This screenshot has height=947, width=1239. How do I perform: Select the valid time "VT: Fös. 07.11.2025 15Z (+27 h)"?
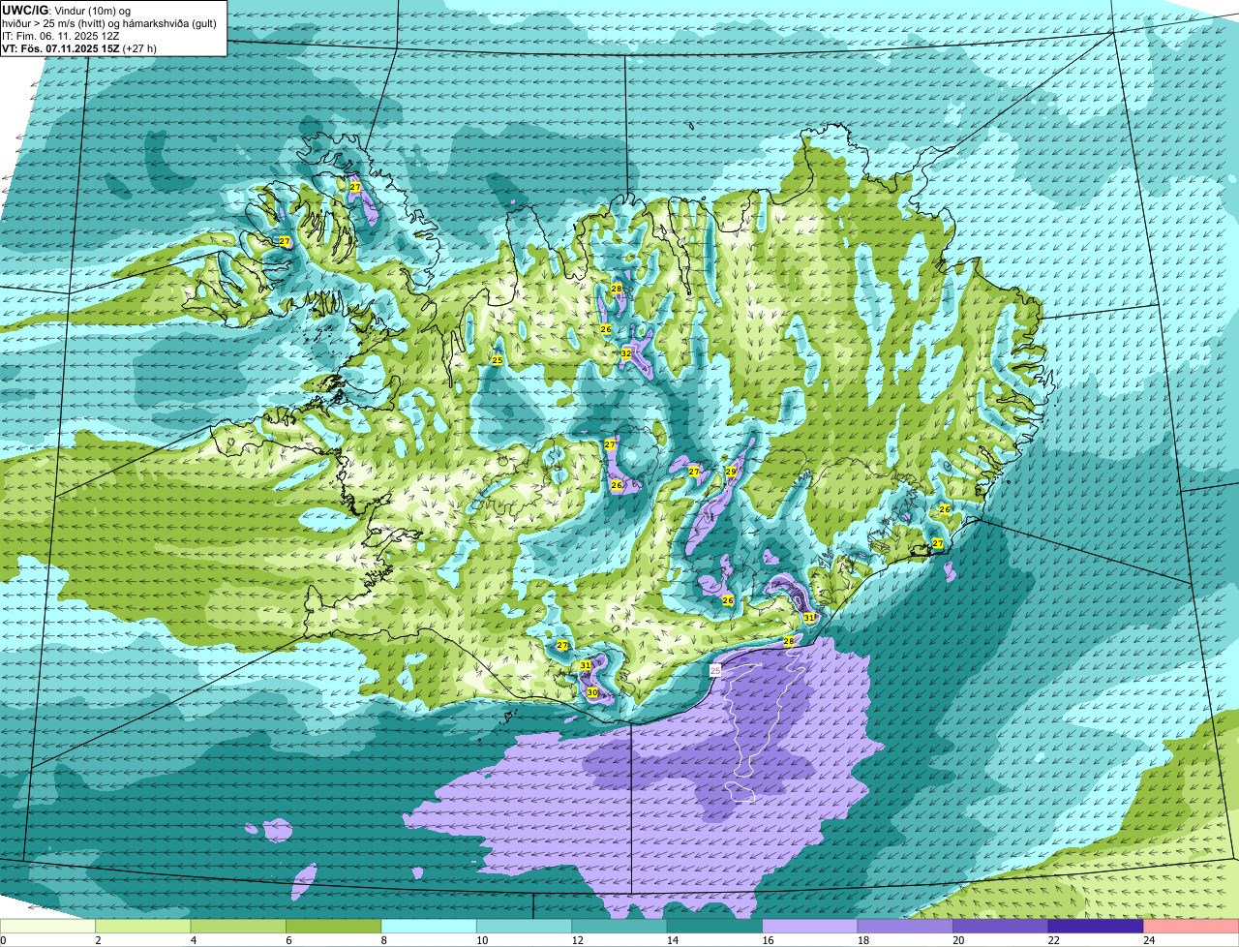click(79, 47)
